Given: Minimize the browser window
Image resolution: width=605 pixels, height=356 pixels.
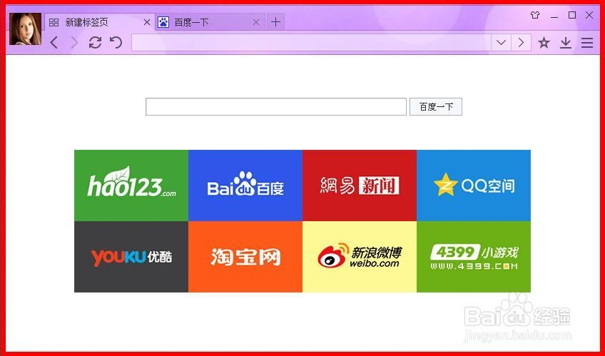Looking at the screenshot, I should (x=554, y=16).
